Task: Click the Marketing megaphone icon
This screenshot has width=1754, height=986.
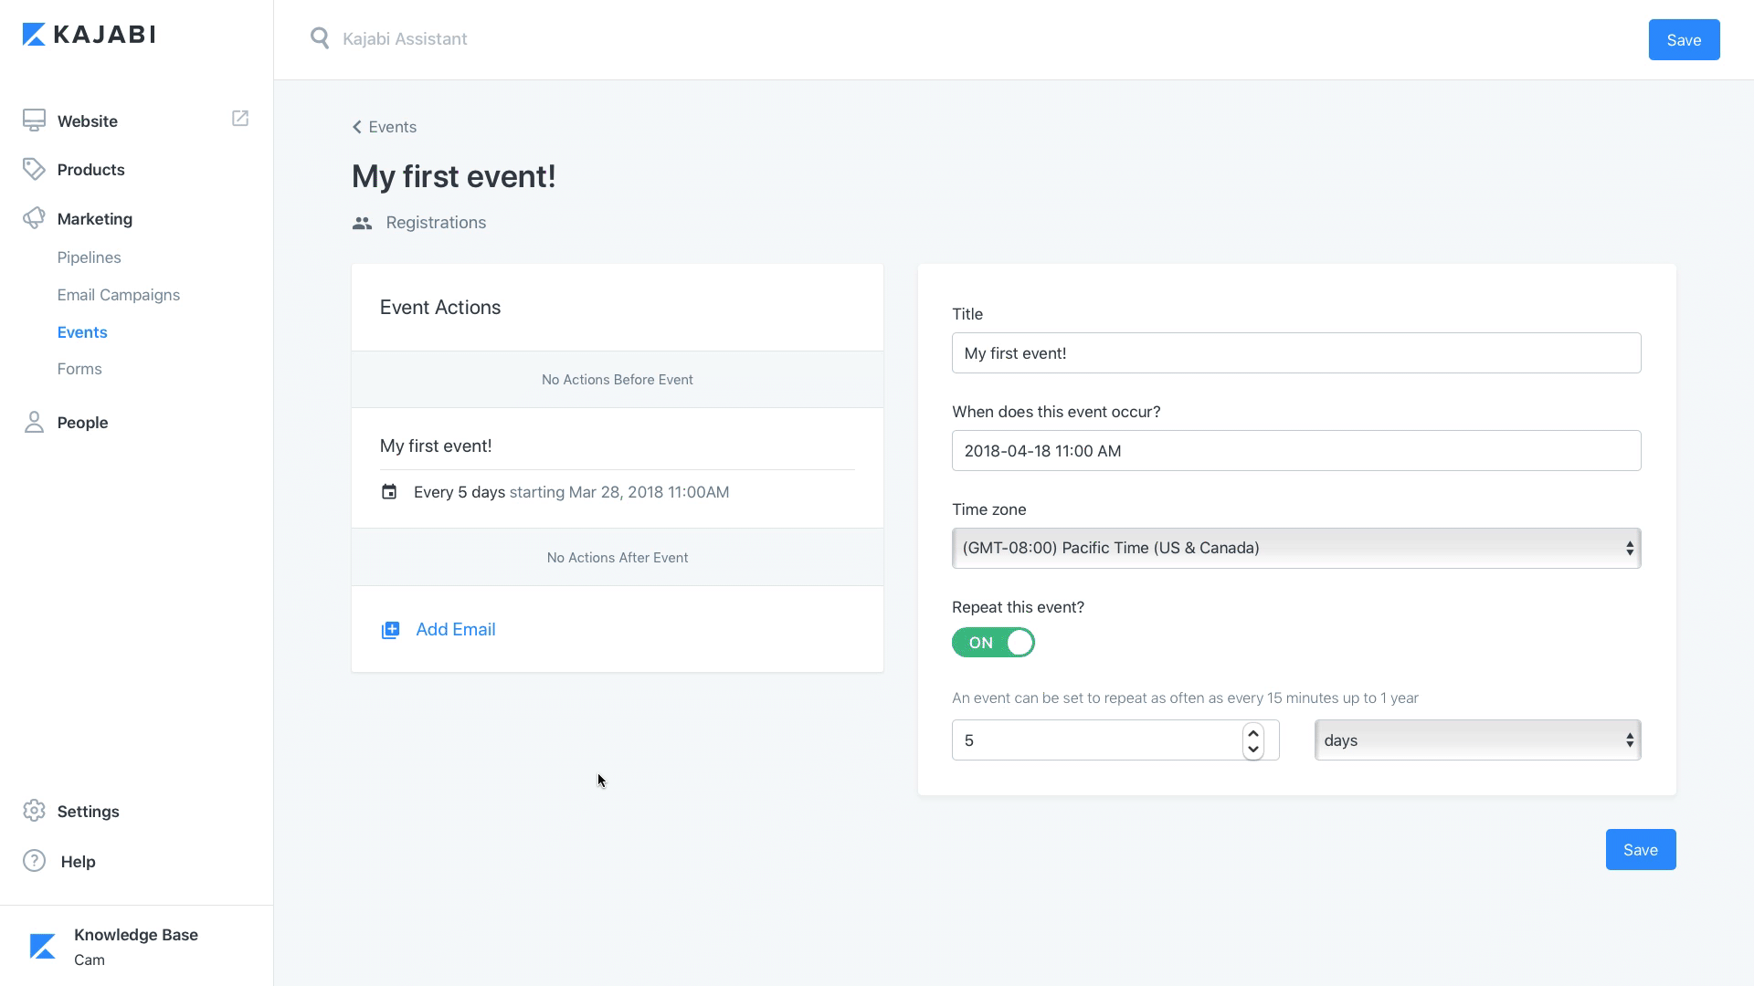Action: pos(34,218)
